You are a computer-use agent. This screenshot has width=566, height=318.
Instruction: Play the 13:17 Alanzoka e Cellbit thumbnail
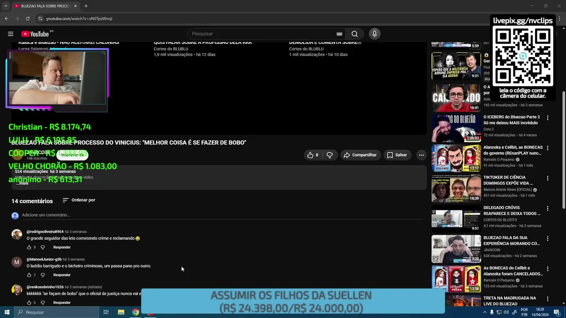click(456, 158)
